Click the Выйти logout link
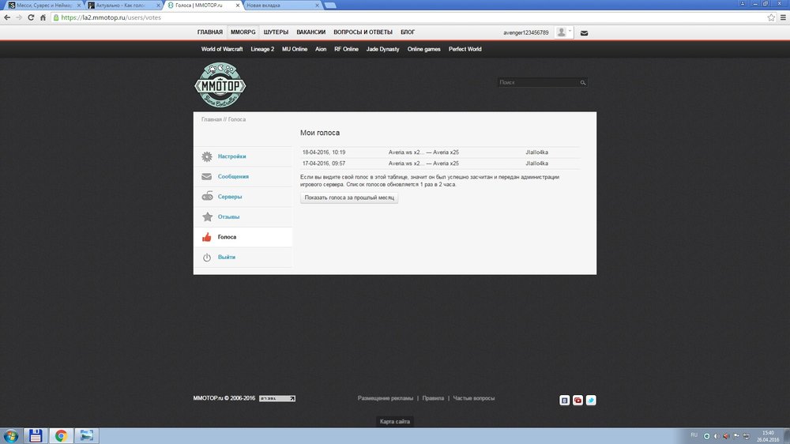Screen dimensions: 790x444 227,257
